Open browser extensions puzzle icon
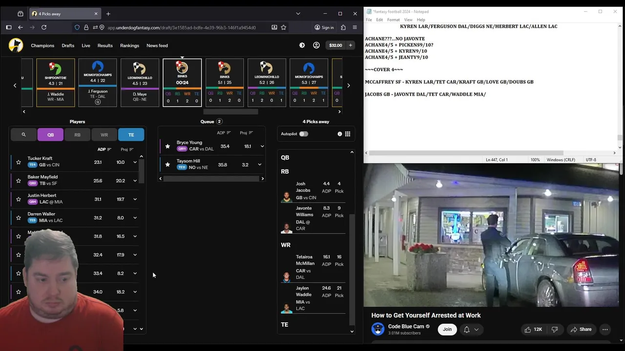Image resolution: width=625 pixels, height=351 pixels. [343, 27]
